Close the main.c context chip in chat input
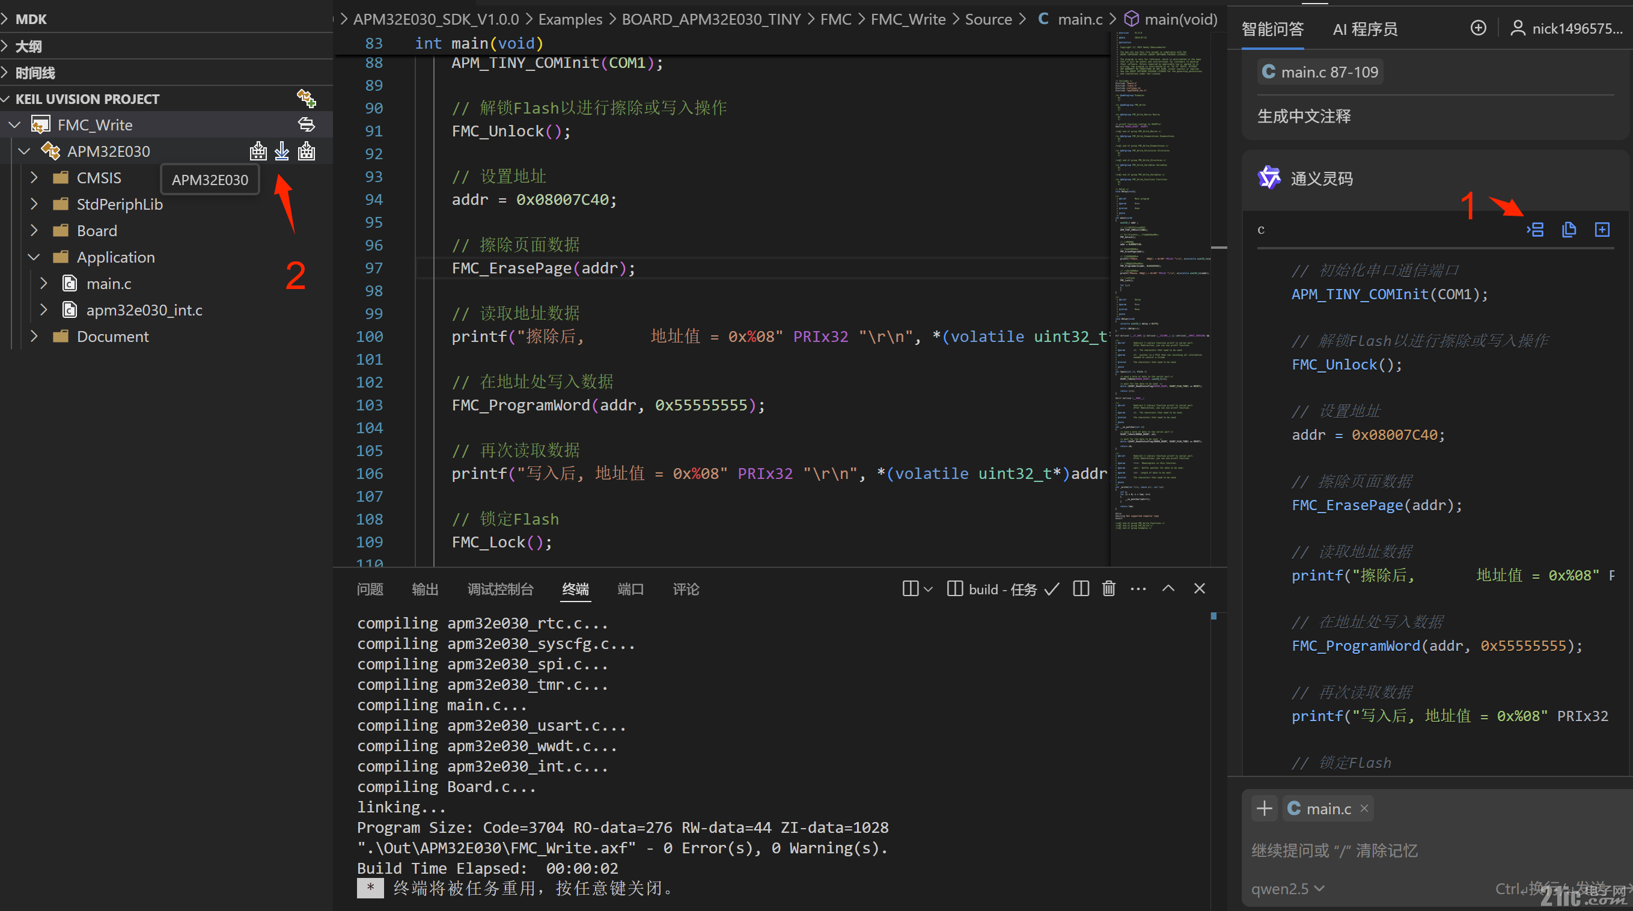Image resolution: width=1633 pixels, height=911 pixels. tap(1364, 808)
